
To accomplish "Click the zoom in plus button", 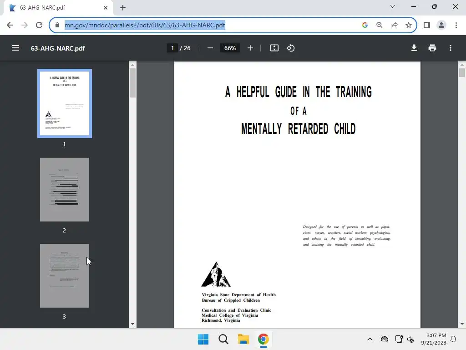I will (250, 48).
